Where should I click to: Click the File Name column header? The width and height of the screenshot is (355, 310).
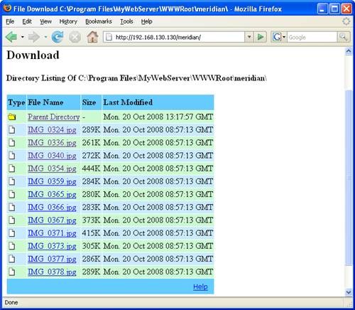pos(54,102)
